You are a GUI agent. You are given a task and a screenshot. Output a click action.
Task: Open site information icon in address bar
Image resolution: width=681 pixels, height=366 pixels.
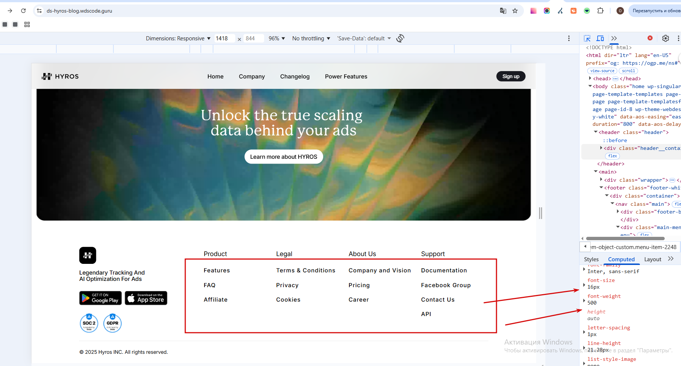[39, 11]
